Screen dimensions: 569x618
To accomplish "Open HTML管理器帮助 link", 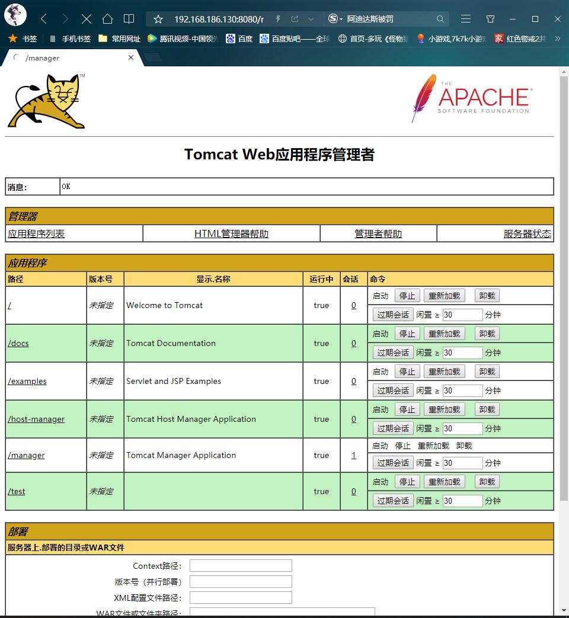I will 232,233.
